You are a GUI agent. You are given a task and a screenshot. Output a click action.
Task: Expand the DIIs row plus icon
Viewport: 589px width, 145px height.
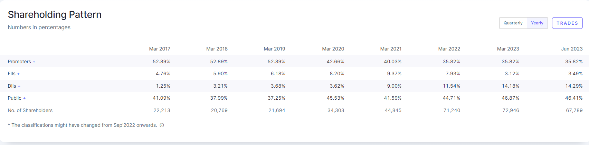pos(19,86)
